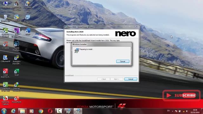Switch to Camtasia recorder in the taskbar

coord(59,111)
